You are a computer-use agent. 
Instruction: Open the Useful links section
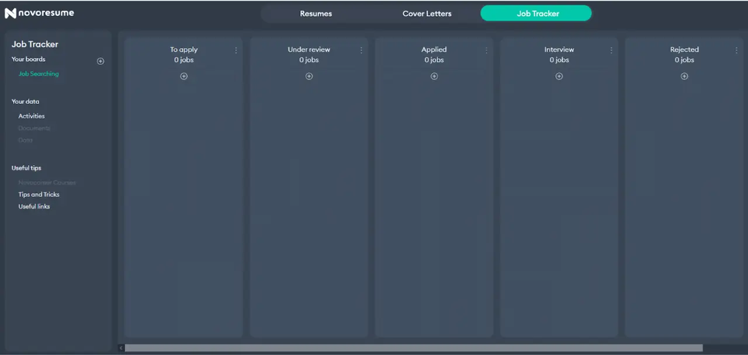[34, 206]
